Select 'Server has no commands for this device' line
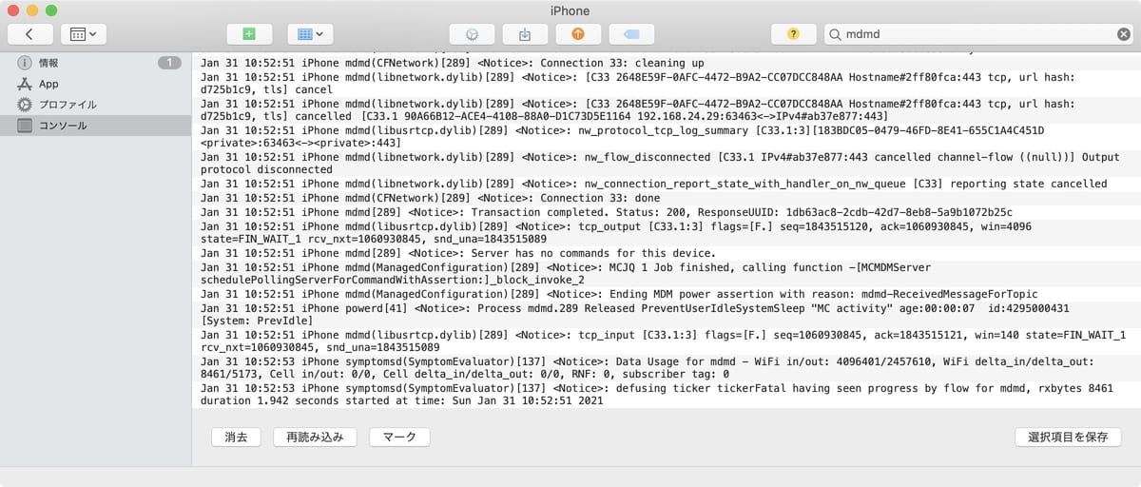Screen dimensions: 1141x487 coord(666,253)
